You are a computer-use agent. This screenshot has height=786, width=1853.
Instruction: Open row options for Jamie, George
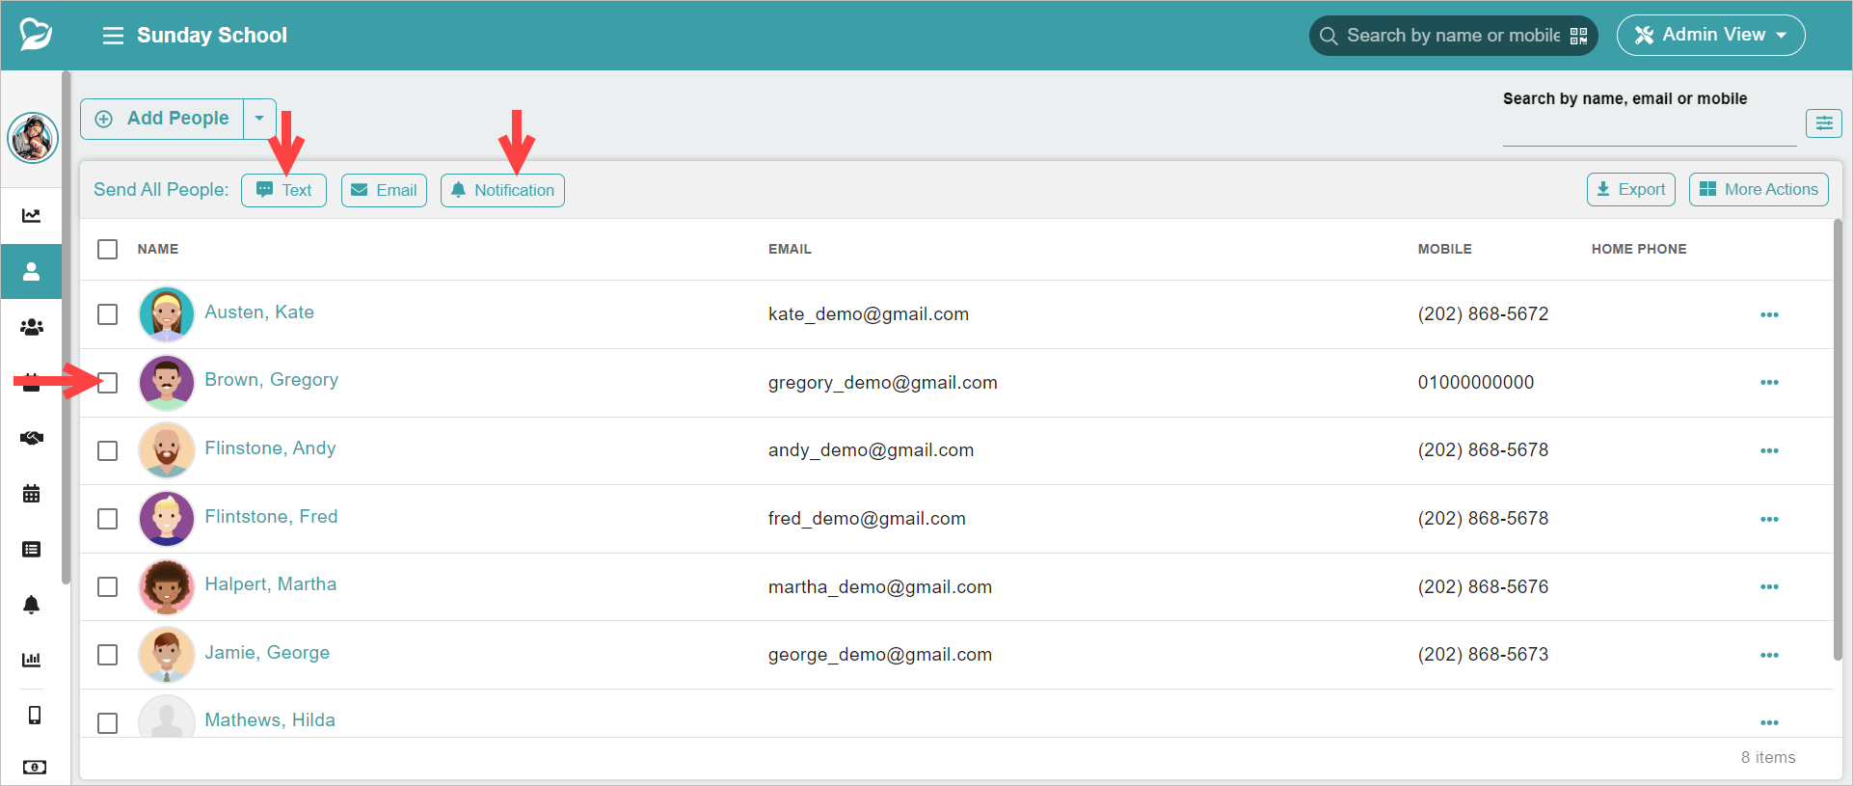1769,655
